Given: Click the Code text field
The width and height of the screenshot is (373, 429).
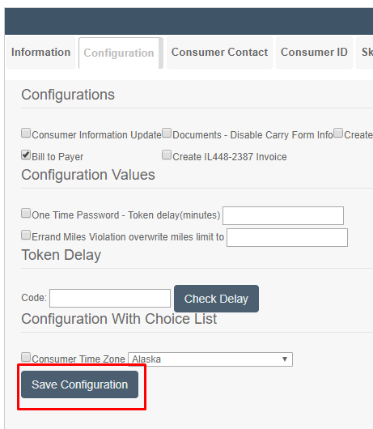Looking at the screenshot, I should point(110,298).
